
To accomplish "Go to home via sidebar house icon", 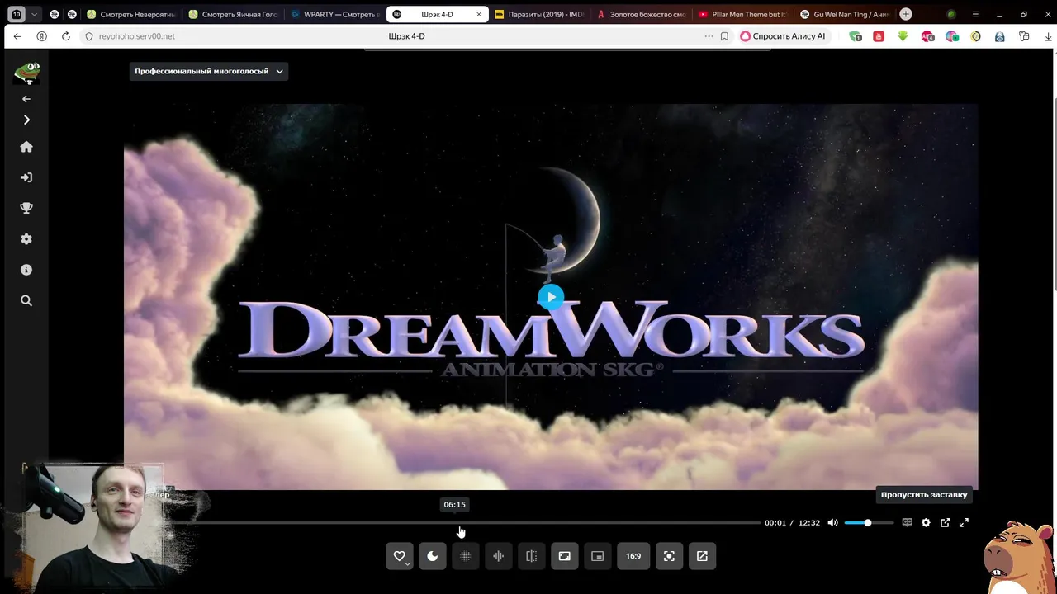I will 26,147.
